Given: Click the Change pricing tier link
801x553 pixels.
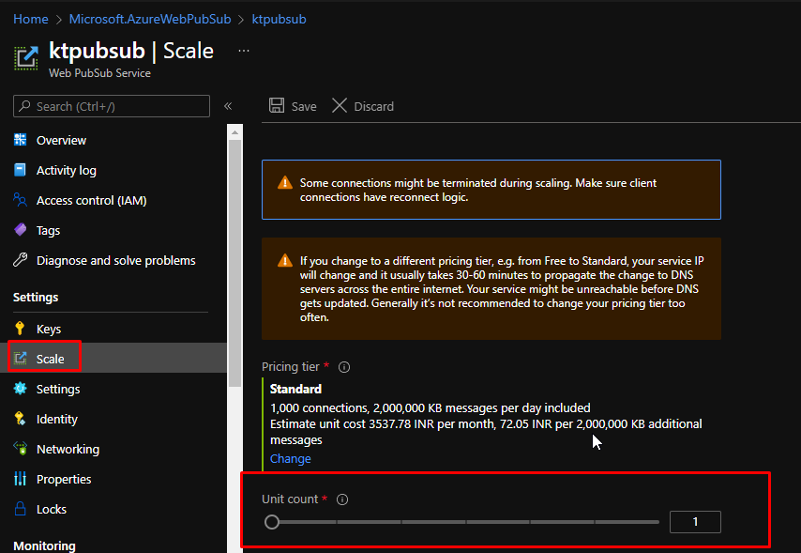Looking at the screenshot, I should tap(291, 458).
